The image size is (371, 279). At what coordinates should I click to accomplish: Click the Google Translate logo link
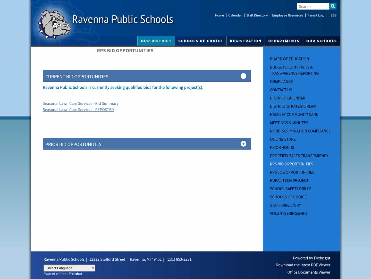point(71,274)
